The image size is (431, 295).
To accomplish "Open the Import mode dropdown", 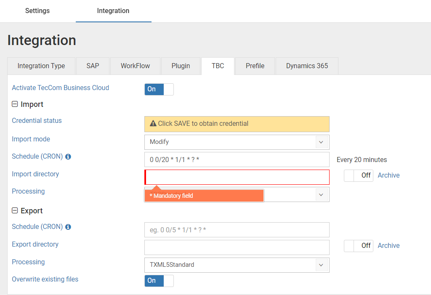I will (x=237, y=142).
